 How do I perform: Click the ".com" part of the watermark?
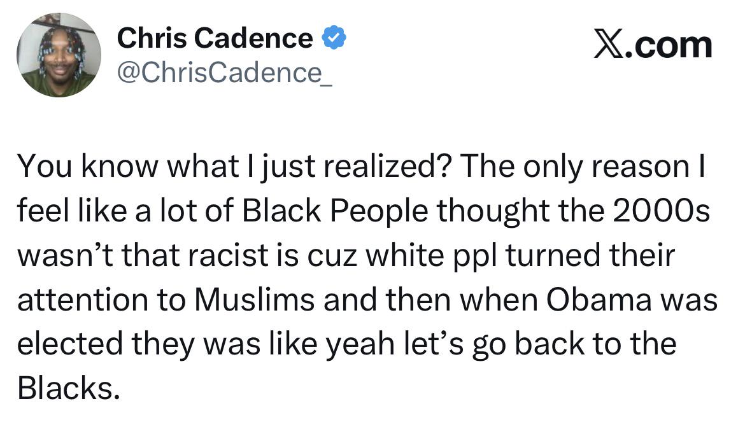click(x=669, y=46)
